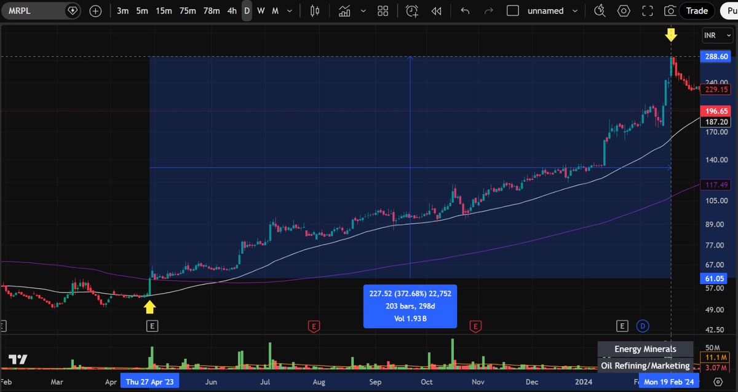This screenshot has height=392, width=738.
Task: Click the red earnings E marker in October
Action: click(x=475, y=325)
